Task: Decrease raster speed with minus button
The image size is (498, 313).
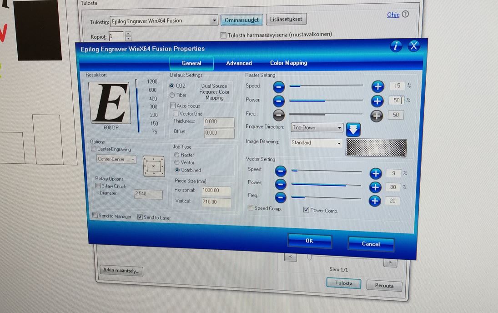Action: click(278, 87)
